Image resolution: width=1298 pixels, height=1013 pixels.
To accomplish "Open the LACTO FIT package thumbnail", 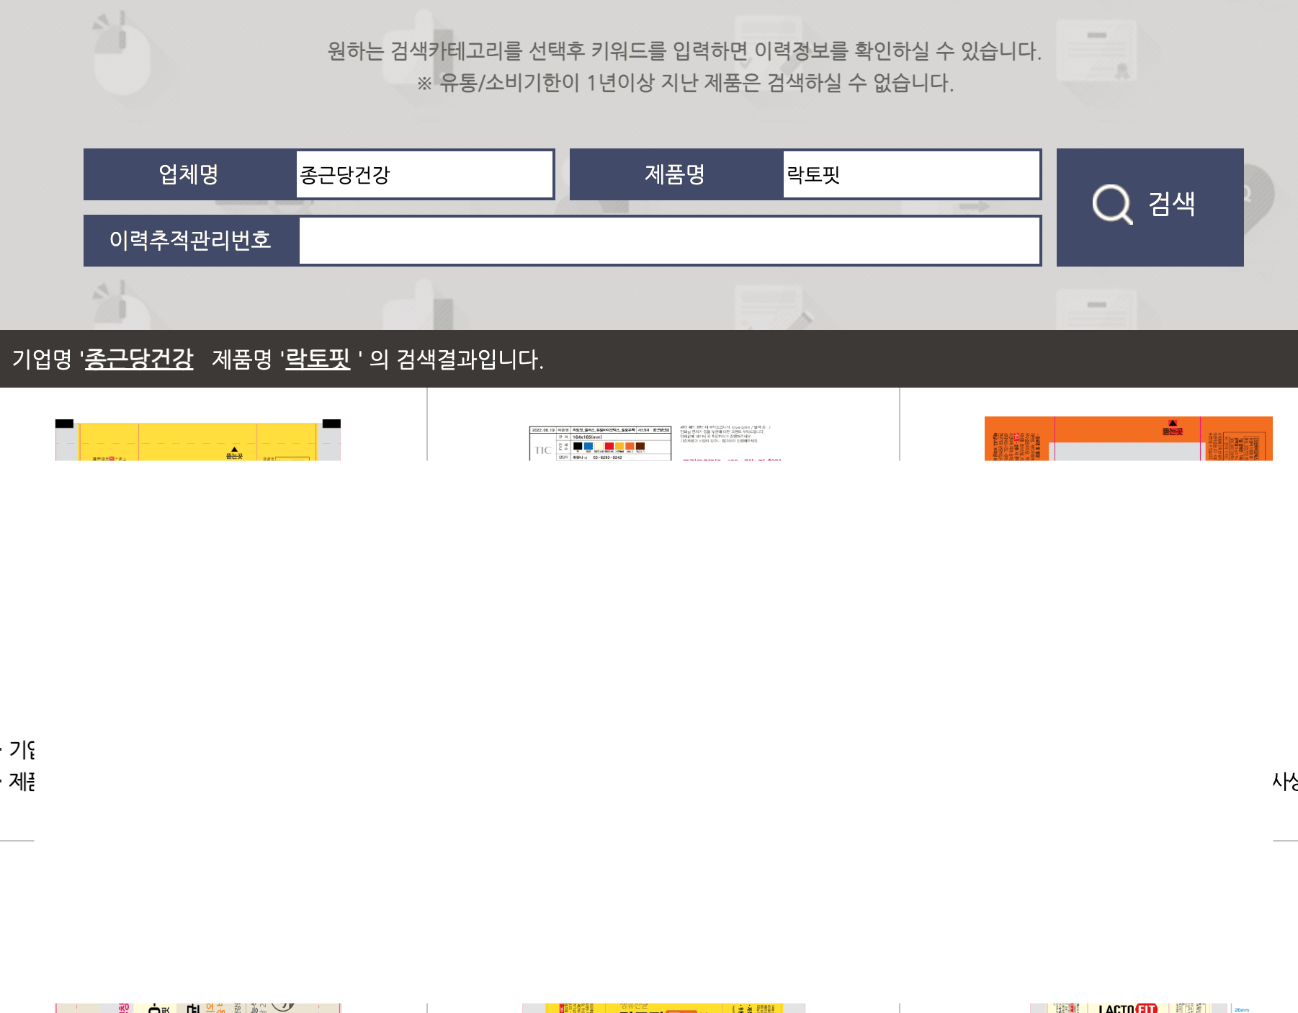I will pos(1140,1008).
